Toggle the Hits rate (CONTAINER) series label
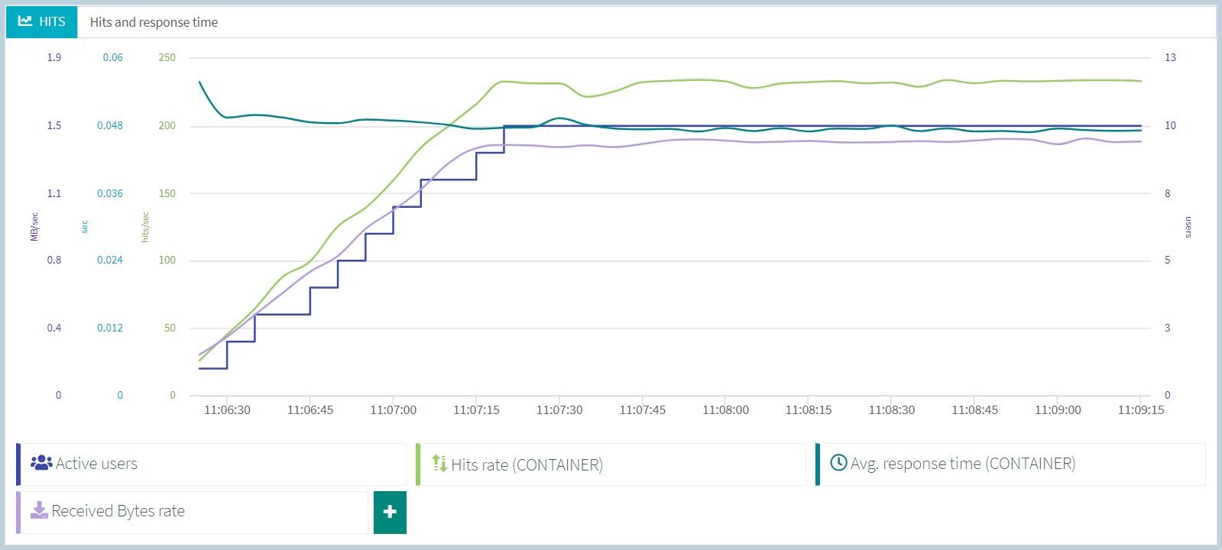 [527, 464]
